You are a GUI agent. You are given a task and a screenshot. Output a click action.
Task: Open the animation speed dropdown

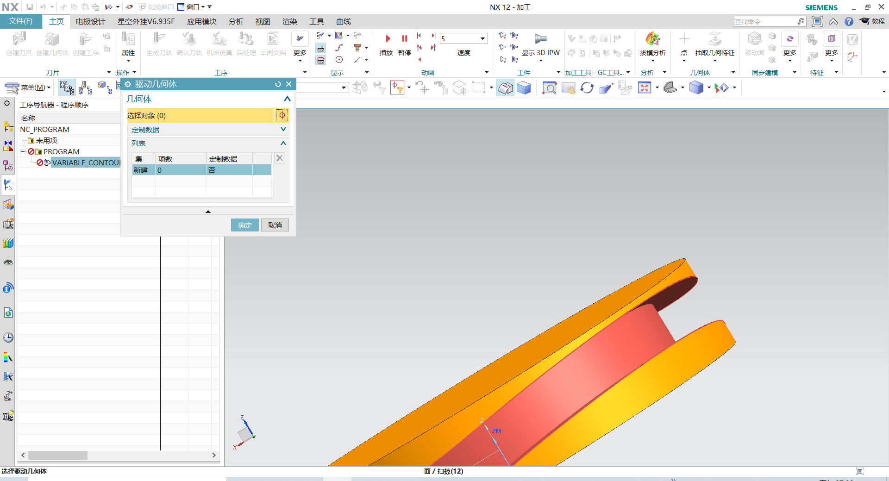(x=483, y=39)
